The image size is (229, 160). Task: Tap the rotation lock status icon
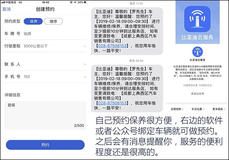click(71, 2)
